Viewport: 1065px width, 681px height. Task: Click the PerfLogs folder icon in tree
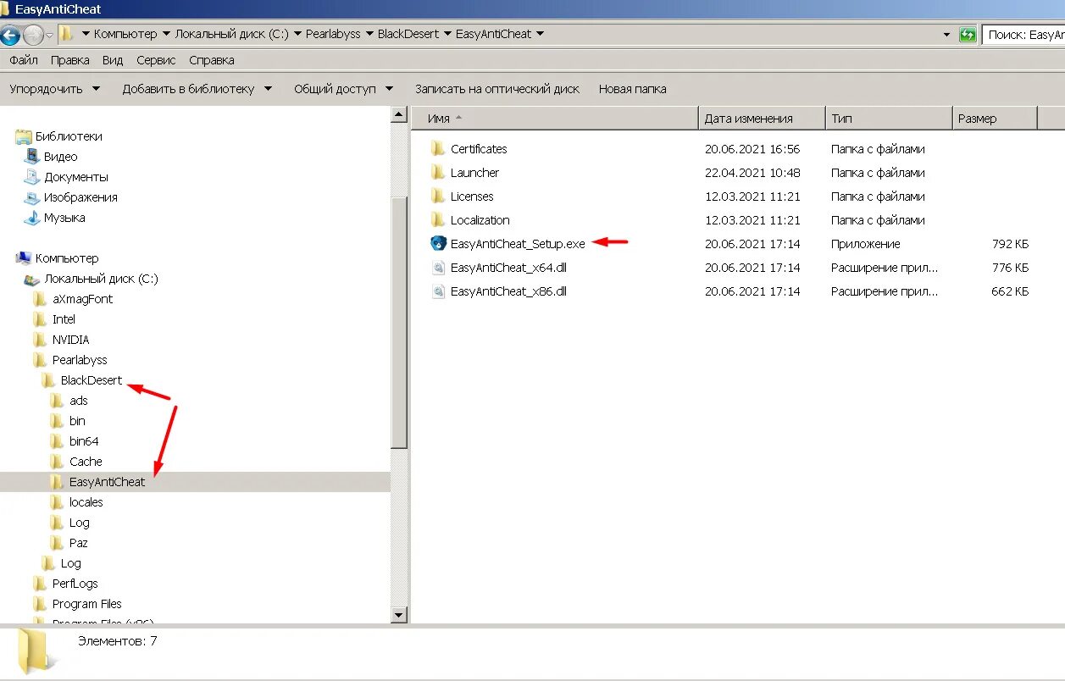click(40, 584)
